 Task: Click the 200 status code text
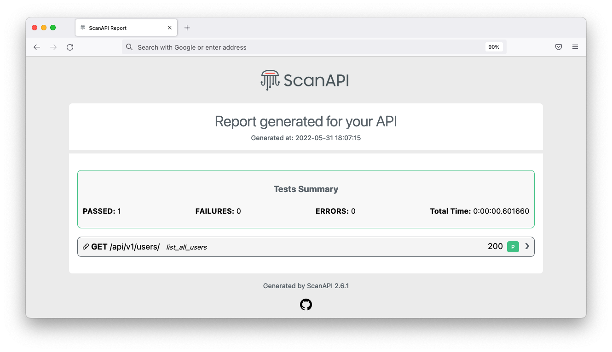pyautogui.click(x=495, y=246)
